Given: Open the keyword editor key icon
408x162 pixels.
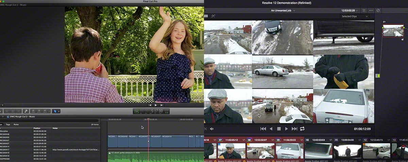Looking at the screenshot, I should pos(26,111).
